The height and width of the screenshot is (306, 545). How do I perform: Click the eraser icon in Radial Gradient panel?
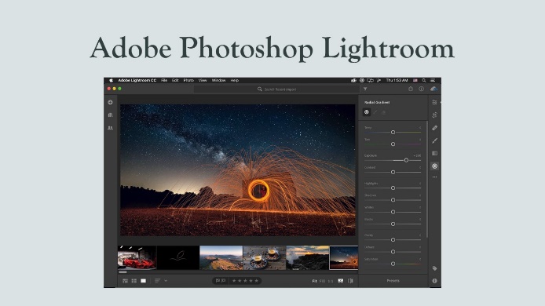tap(384, 112)
